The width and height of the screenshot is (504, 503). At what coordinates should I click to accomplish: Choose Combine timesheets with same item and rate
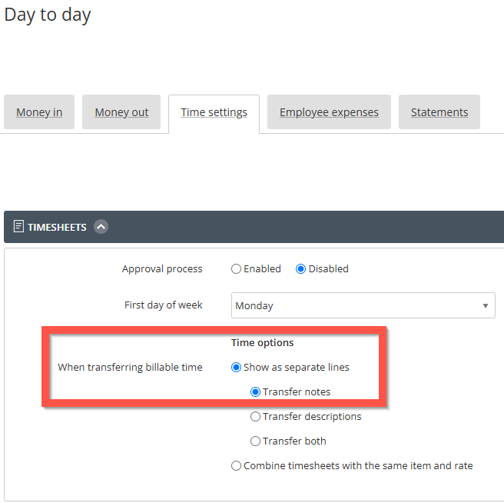[237, 465]
